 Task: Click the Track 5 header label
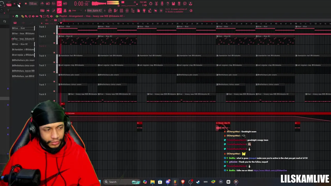42,65
